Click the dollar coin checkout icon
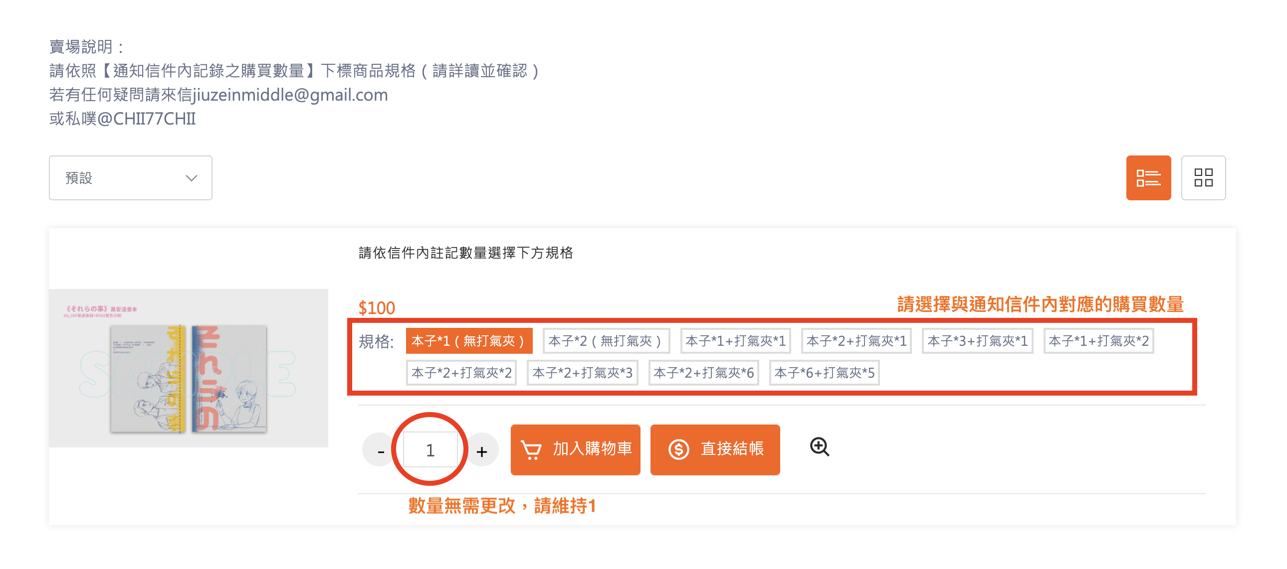The width and height of the screenshot is (1287, 569). coord(678,449)
